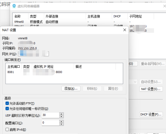The height and width of the screenshot is (134, 166).
Task: Click the 虚拟机 IP 地址 column header
Action: [x=53, y=66]
